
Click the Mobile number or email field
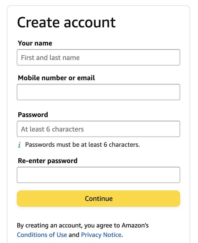(98, 92)
